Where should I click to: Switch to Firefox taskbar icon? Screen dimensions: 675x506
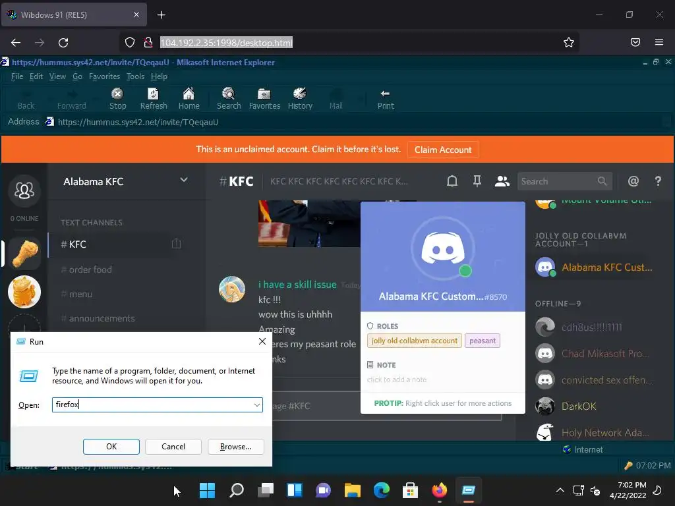(x=440, y=490)
